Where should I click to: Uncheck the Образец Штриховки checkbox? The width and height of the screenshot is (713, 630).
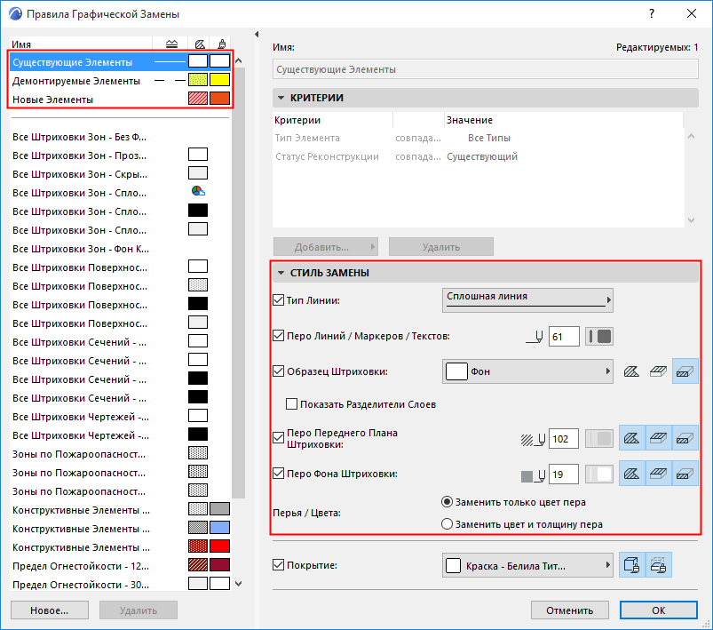(278, 371)
